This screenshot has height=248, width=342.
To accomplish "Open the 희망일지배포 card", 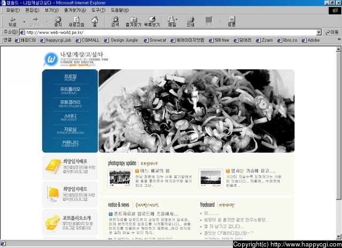I will (70, 167).
